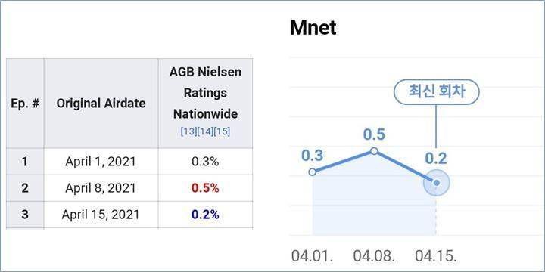Select the 04.08 data point on chart
545x272 pixels.
tap(374, 151)
